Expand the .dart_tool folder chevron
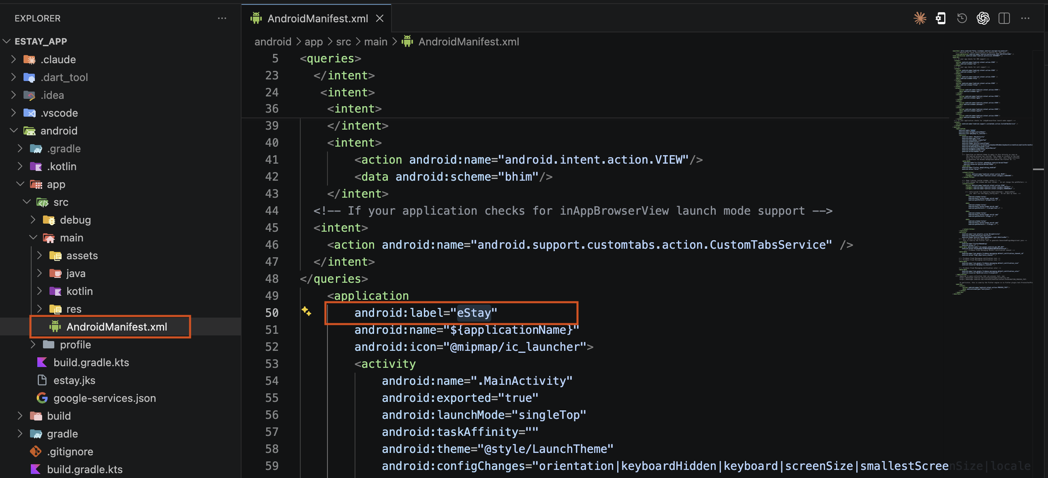The height and width of the screenshot is (478, 1048). pos(13,77)
